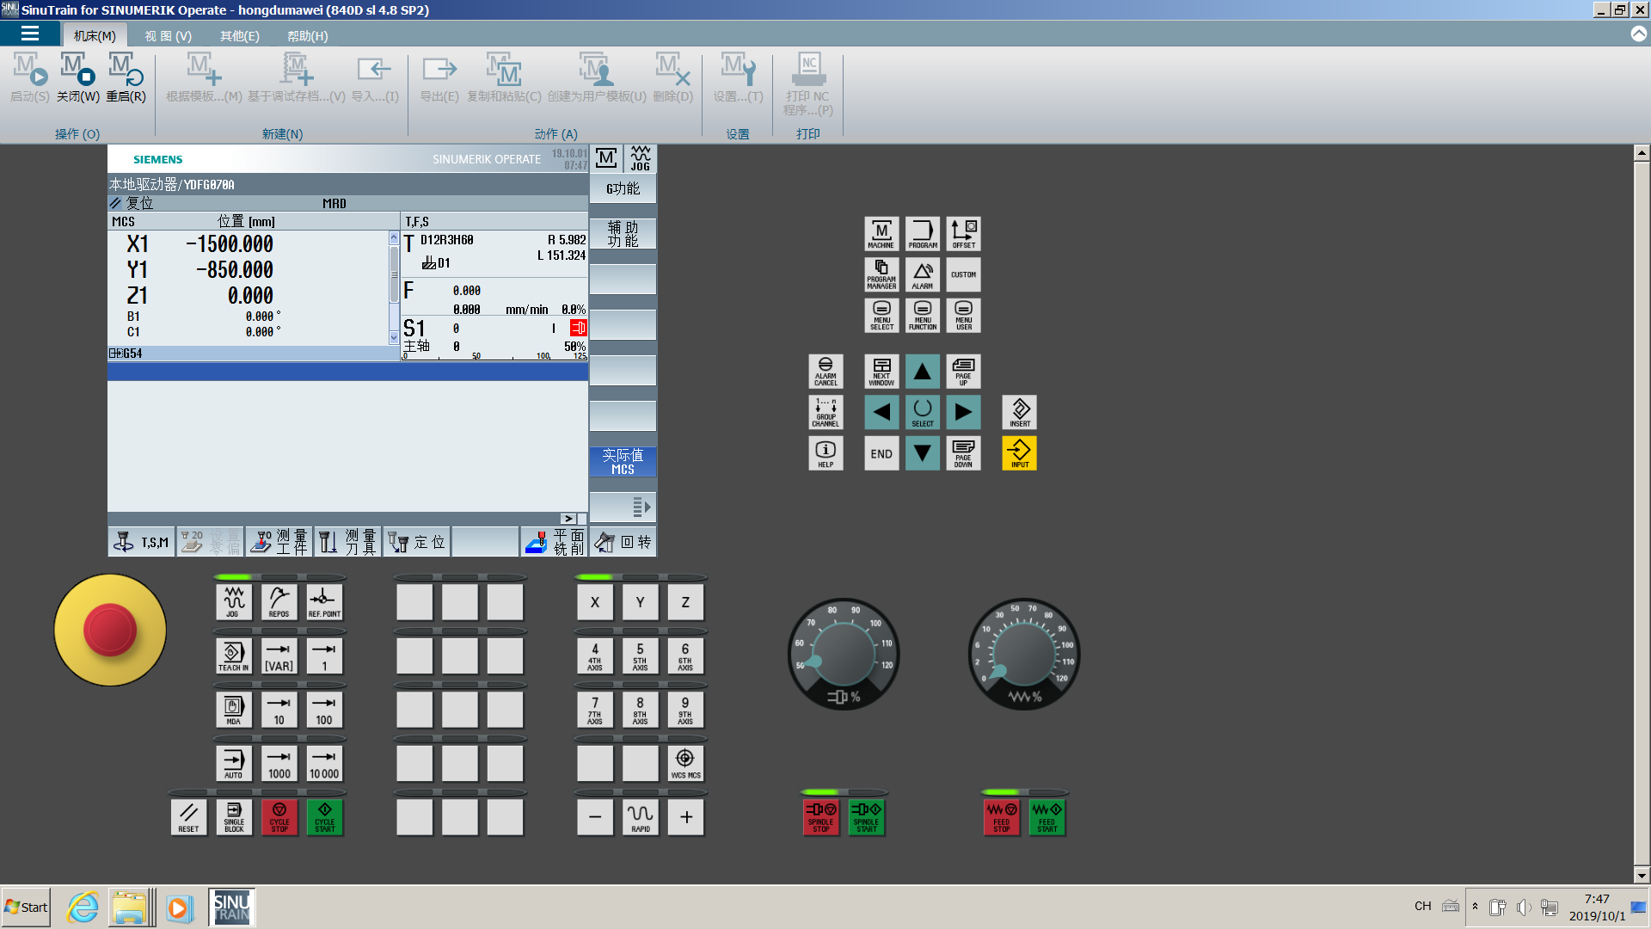
Task: Collapse the ribbon with the chevron
Action: [x=1638, y=34]
